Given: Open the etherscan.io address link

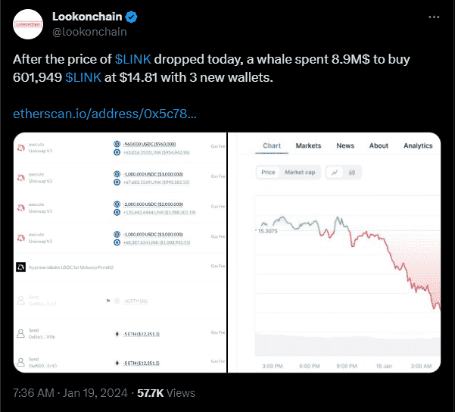Looking at the screenshot, I should (x=105, y=114).
